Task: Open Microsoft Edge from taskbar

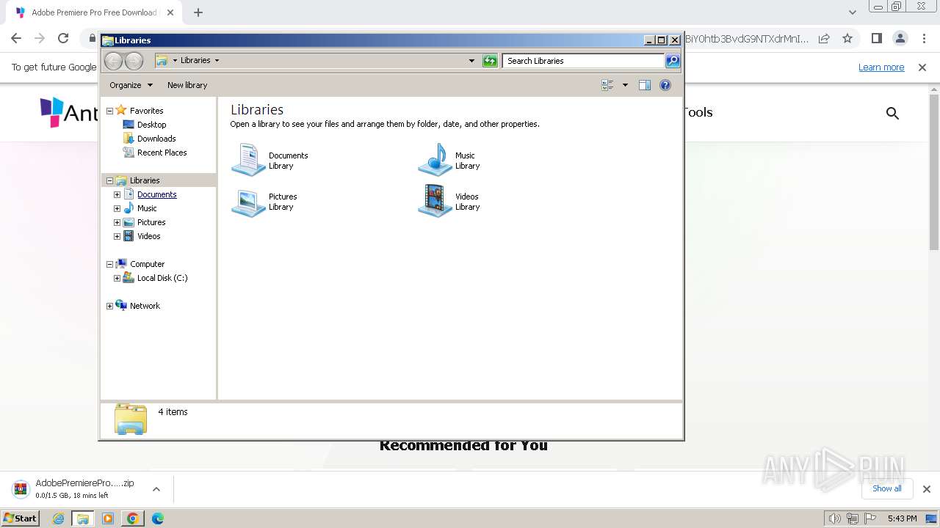Action: tap(157, 518)
